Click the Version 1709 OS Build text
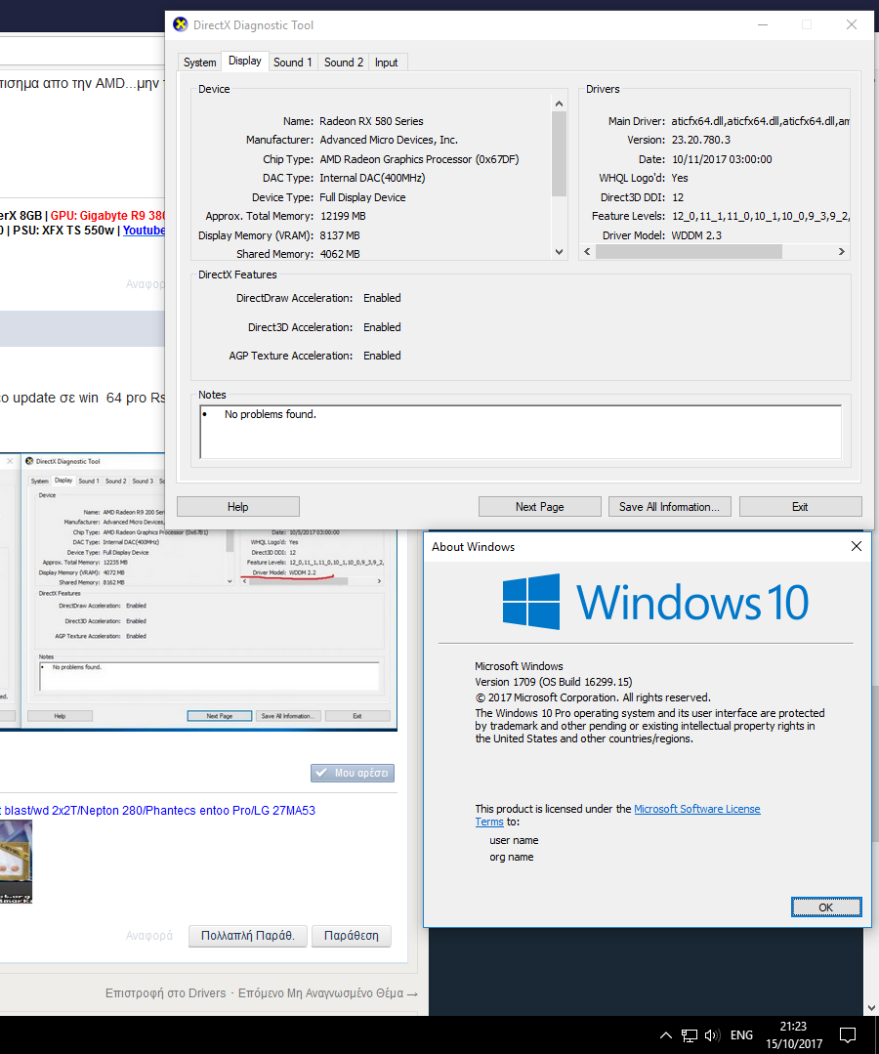The image size is (879, 1054). coord(553,682)
